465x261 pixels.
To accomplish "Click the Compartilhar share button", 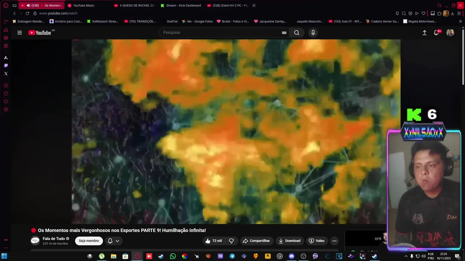I will (x=256, y=241).
